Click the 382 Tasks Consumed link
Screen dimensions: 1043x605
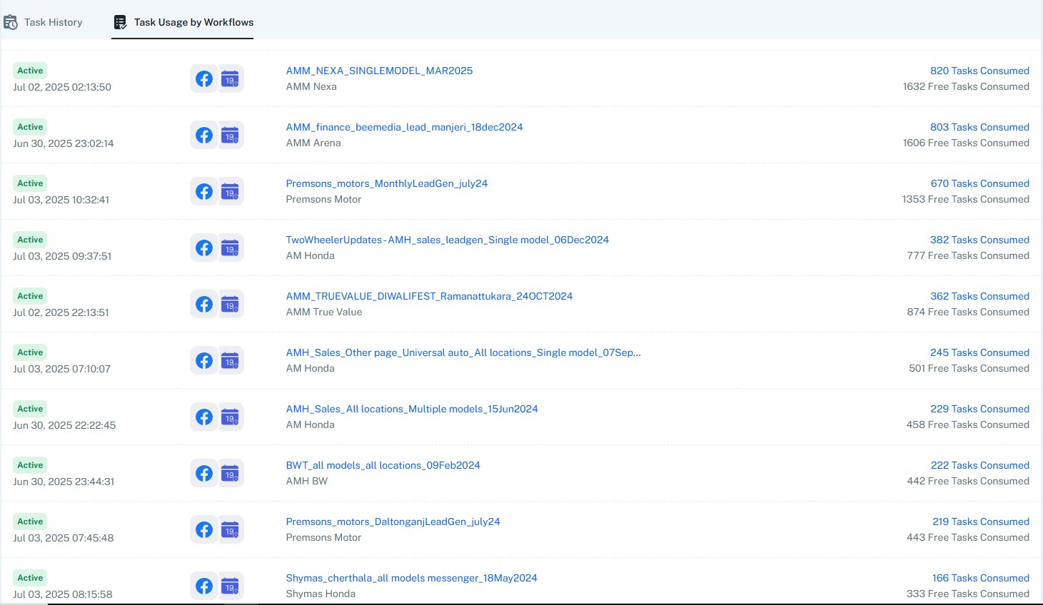979,240
